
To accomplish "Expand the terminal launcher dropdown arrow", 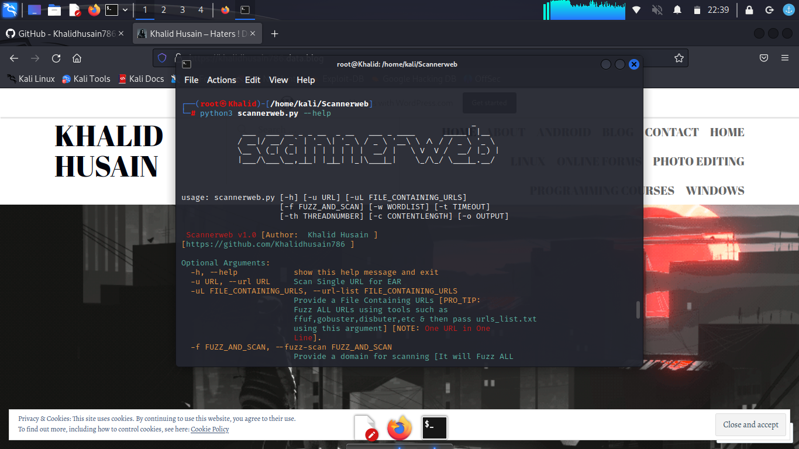I will [125, 10].
